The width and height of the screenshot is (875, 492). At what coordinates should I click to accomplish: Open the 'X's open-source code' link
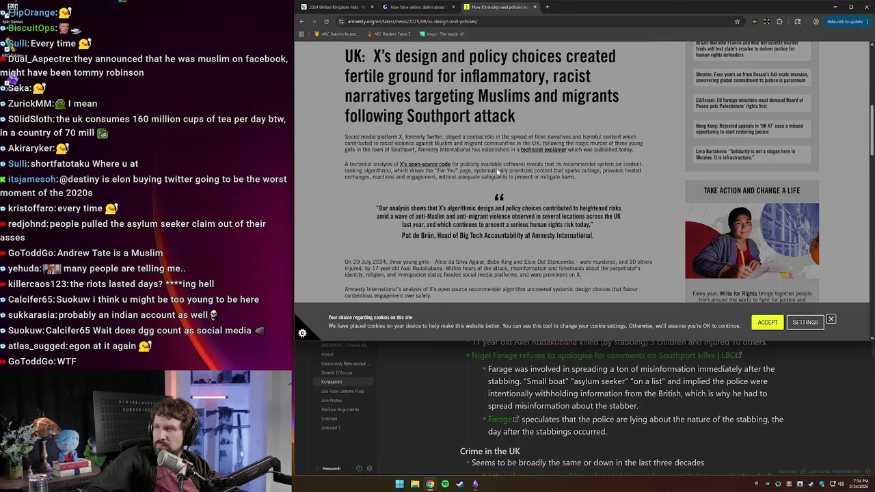(x=425, y=164)
